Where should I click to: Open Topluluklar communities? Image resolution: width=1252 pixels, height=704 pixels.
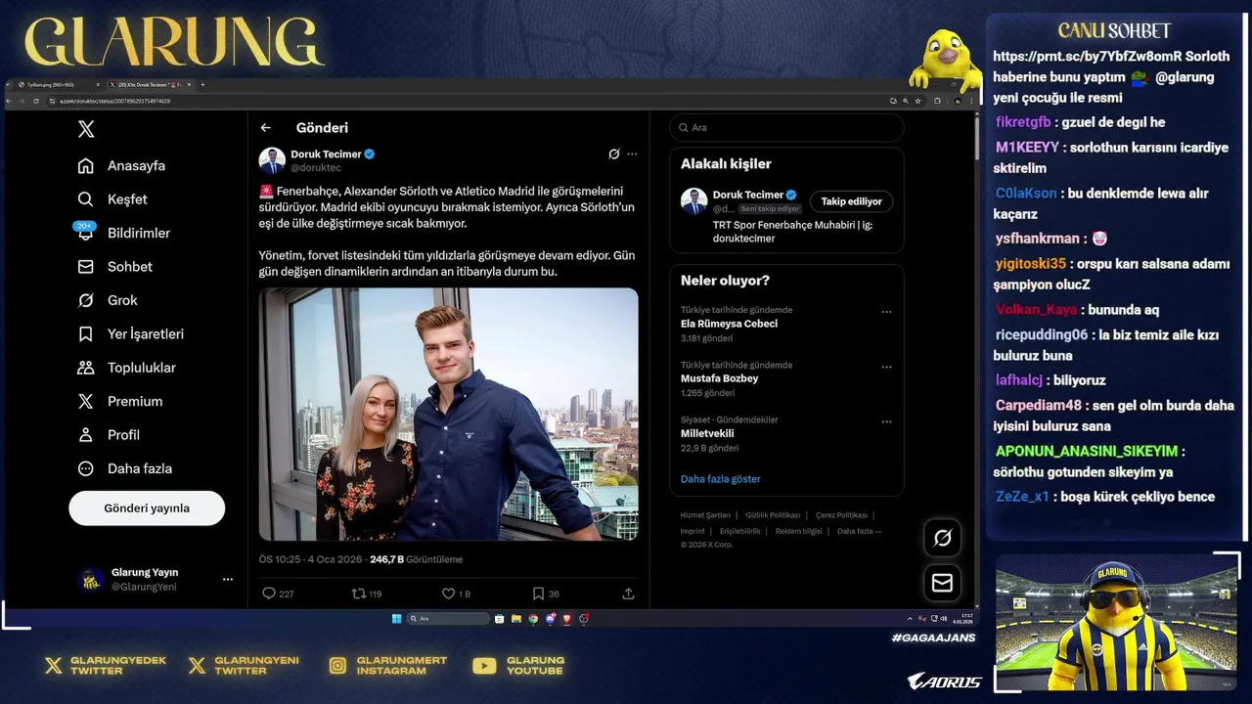click(x=126, y=368)
